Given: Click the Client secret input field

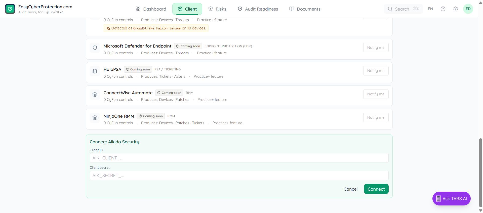Looking at the screenshot, I should pos(239,176).
